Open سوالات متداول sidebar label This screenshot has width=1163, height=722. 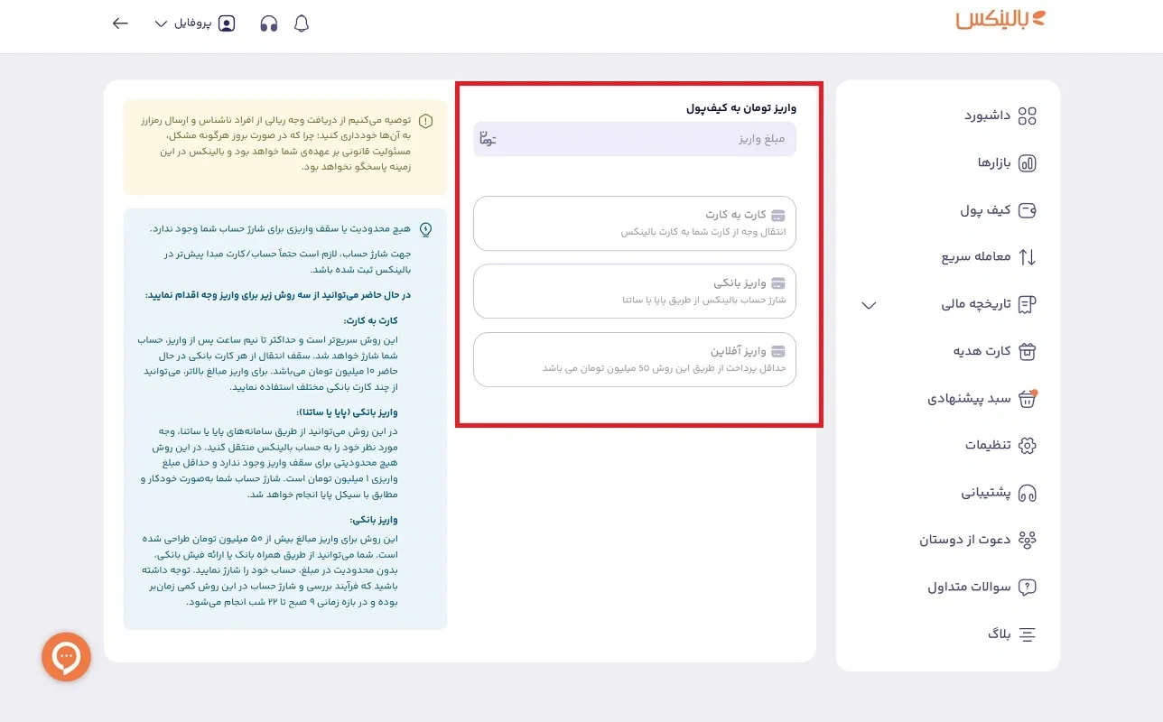point(969,587)
